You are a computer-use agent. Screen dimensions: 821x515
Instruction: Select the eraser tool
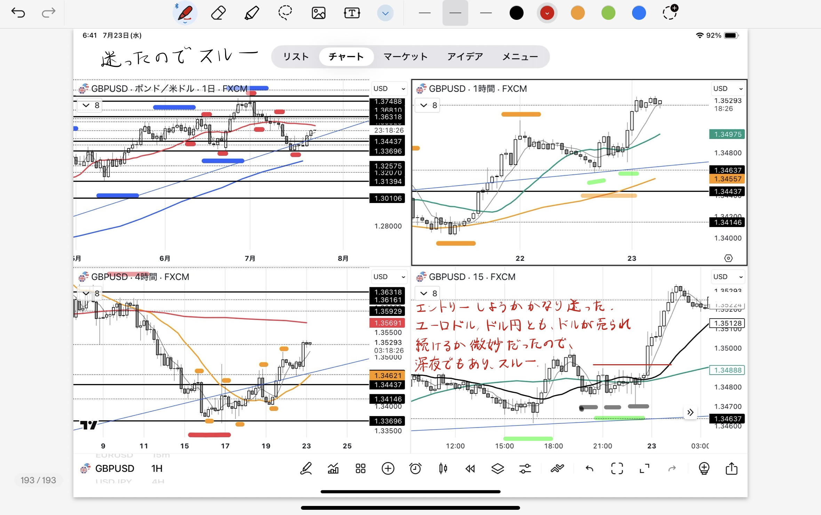pyautogui.click(x=218, y=13)
